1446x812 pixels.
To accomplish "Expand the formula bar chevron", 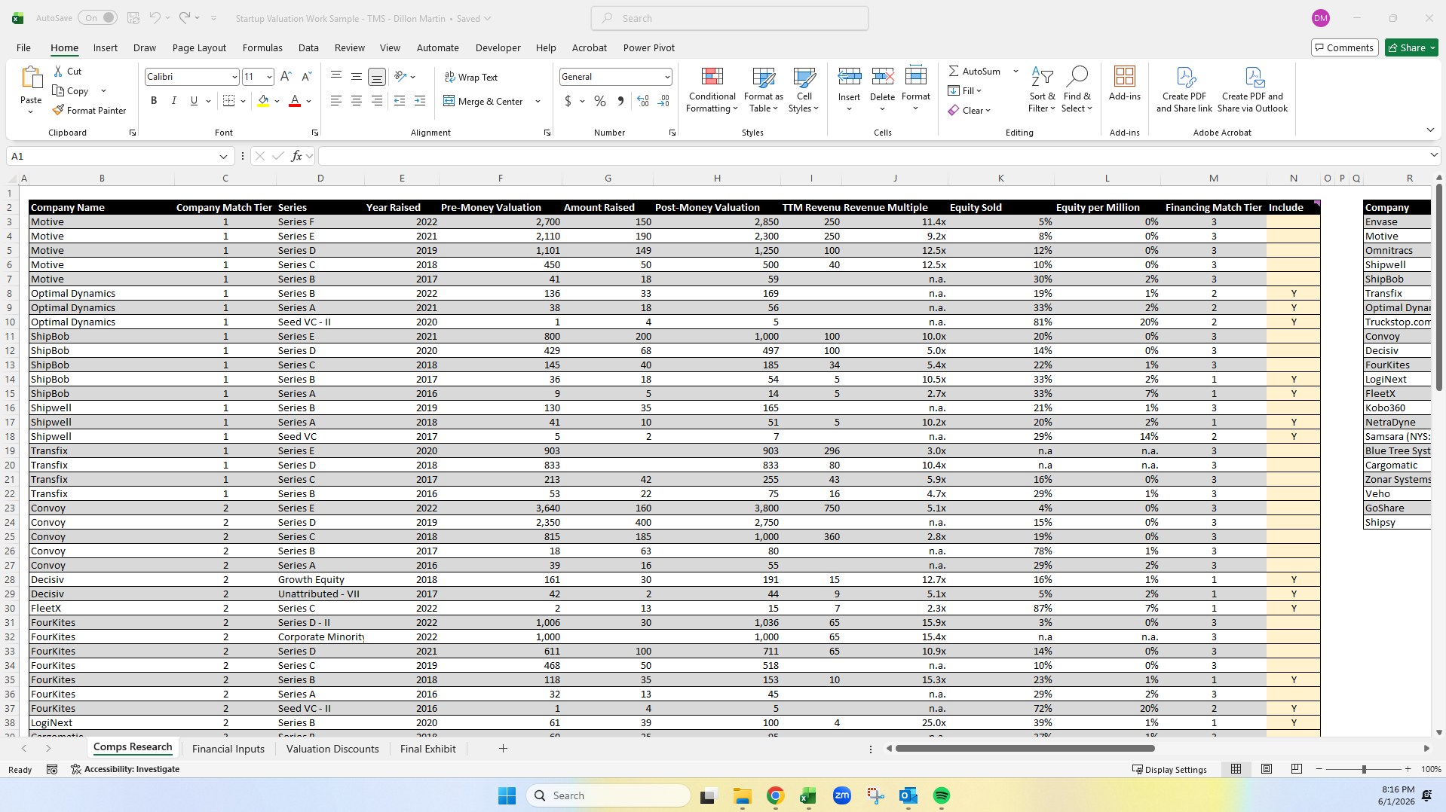I will [x=1433, y=155].
